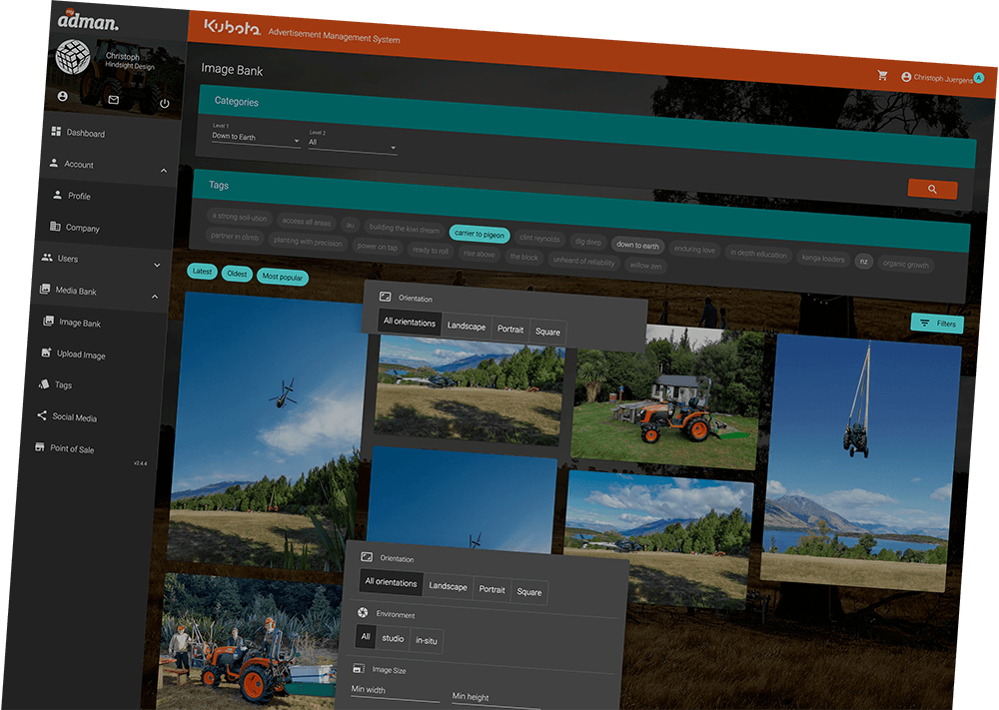Sort images by Most popular
The image size is (999, 710).
(284, 277)
